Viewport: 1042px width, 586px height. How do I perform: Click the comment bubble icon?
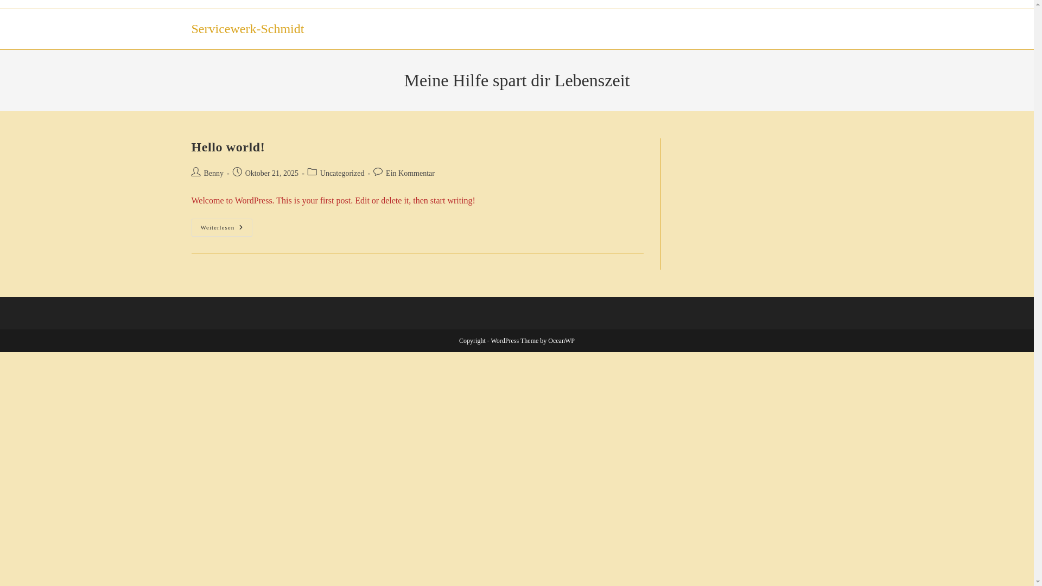(378, 172)
